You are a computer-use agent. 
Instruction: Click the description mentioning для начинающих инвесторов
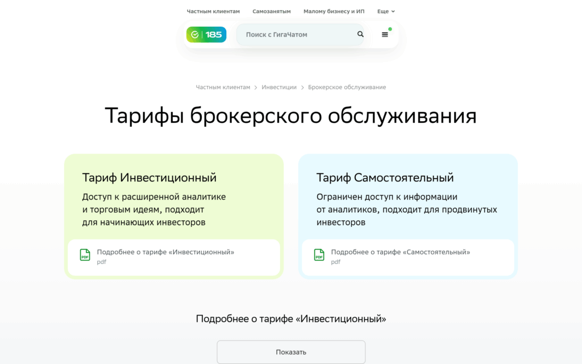153,209
